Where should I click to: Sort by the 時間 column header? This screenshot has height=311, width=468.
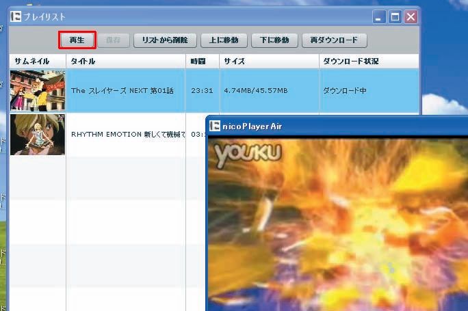tap(203, 62)
